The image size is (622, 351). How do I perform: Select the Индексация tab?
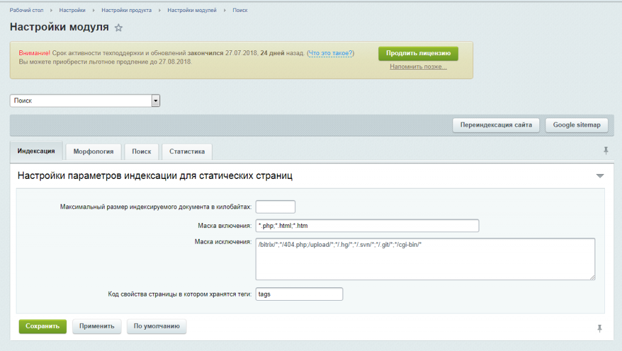[36, 151]
